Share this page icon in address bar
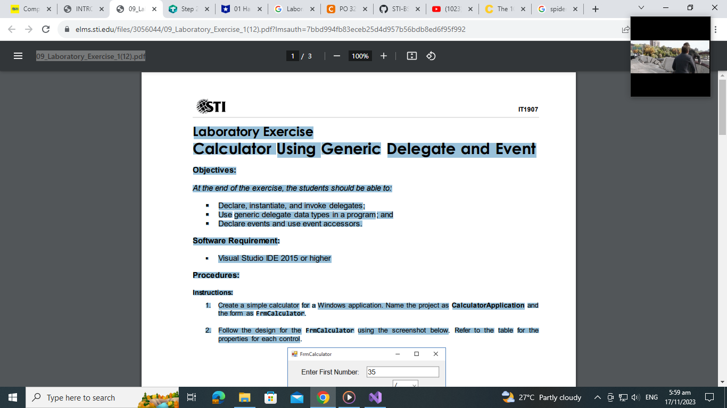Screen dimensions: 727x408 pos(626,30)
